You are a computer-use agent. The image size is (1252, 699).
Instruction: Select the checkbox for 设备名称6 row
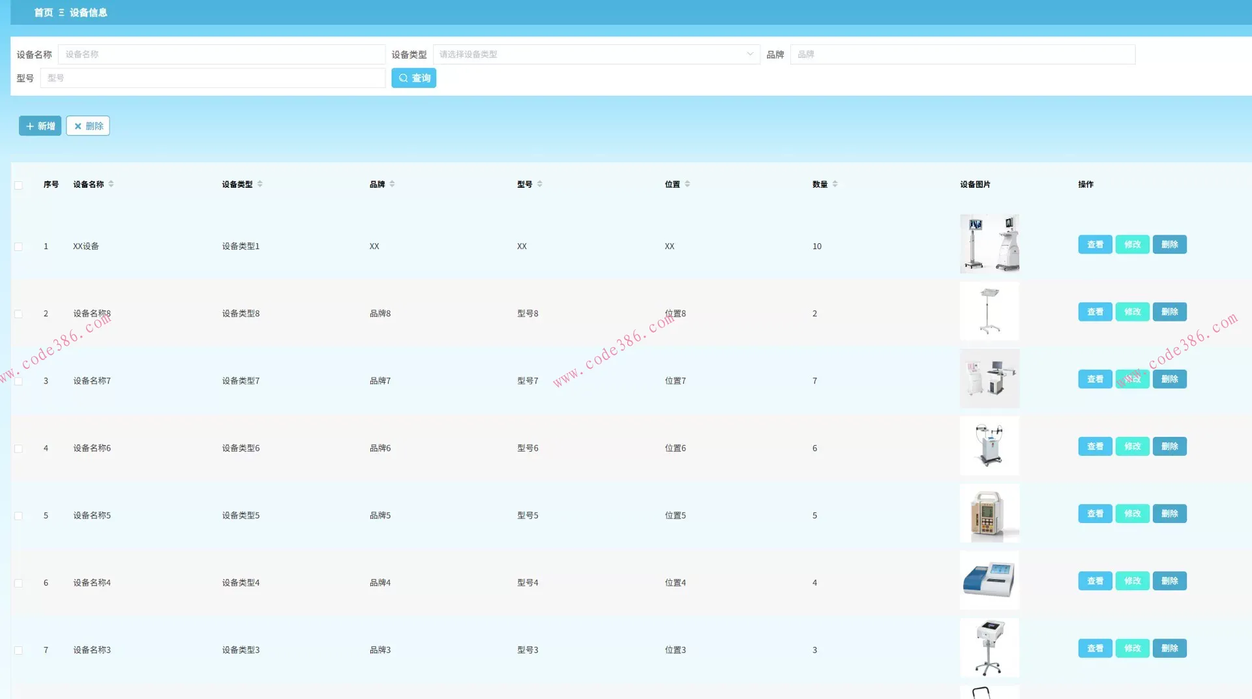pyautogui.click(x=18, y=449)
